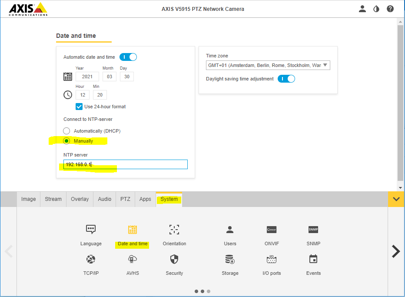Switch to the System tab

point(169,199)
